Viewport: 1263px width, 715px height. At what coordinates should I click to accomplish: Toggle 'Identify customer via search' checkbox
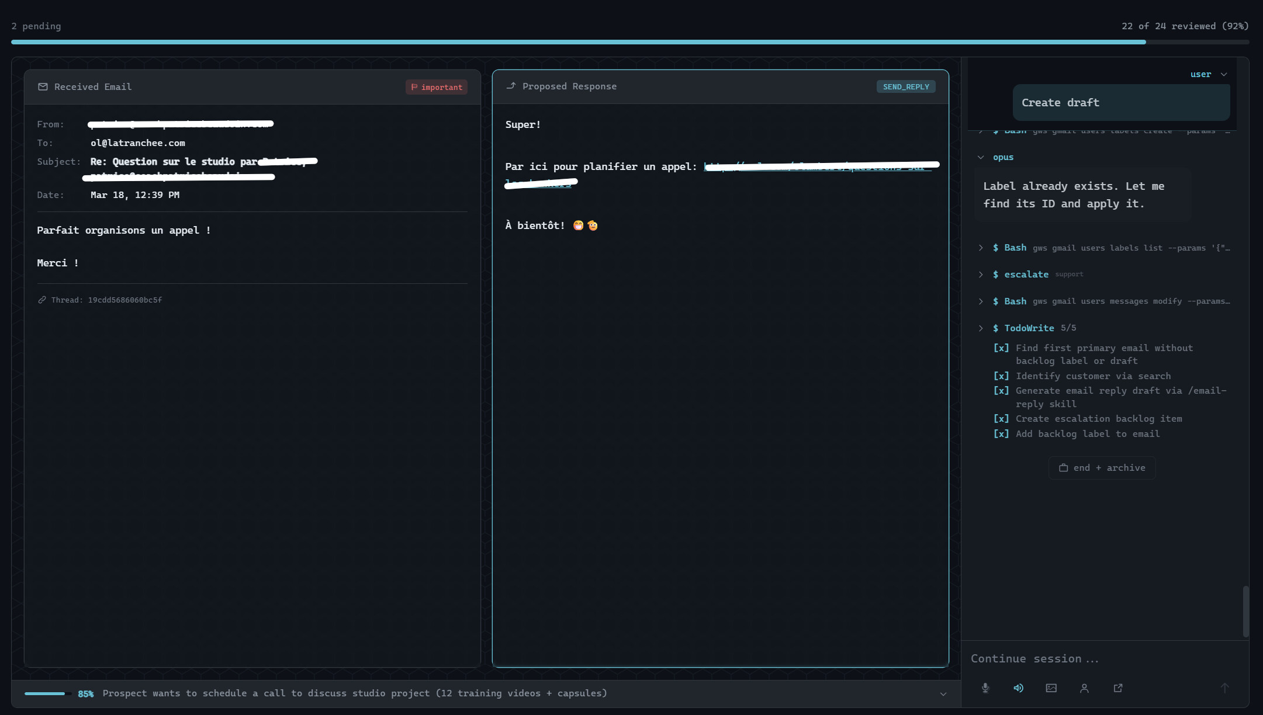tap(1001, 376)
